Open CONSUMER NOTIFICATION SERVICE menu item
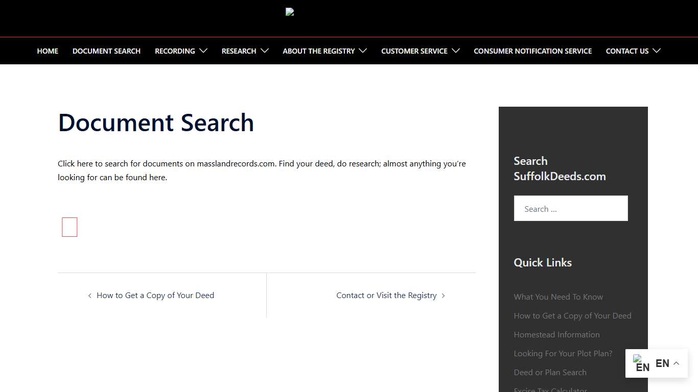Screen dimensions: 698x392 click(532, 51)
